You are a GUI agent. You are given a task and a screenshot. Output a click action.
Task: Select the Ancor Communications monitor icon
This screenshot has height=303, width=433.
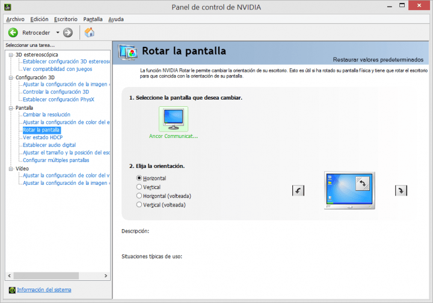coord(173,119)
